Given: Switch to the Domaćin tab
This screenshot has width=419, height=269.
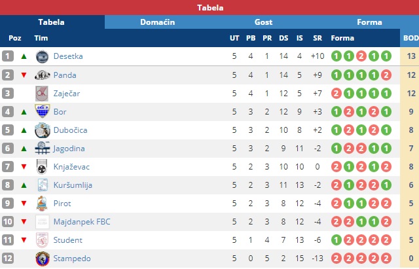Looking at the screenshot, I should [157, 22].
